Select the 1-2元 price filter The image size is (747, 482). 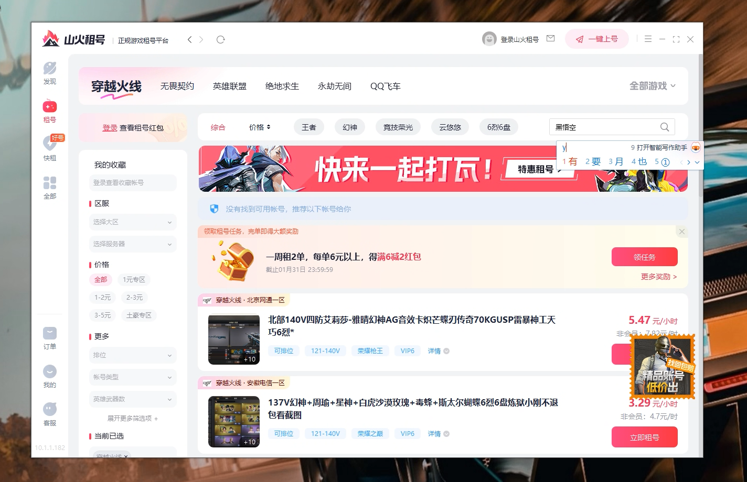click(102, 298)
